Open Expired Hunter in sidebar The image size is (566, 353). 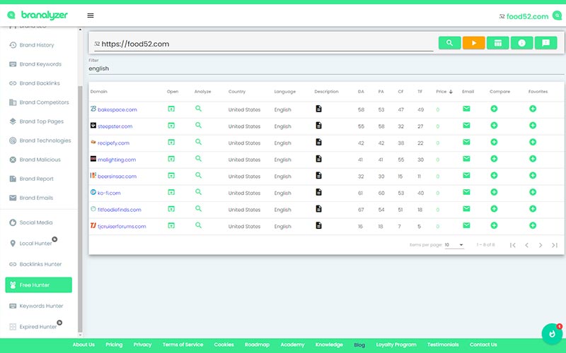point(38,327)
